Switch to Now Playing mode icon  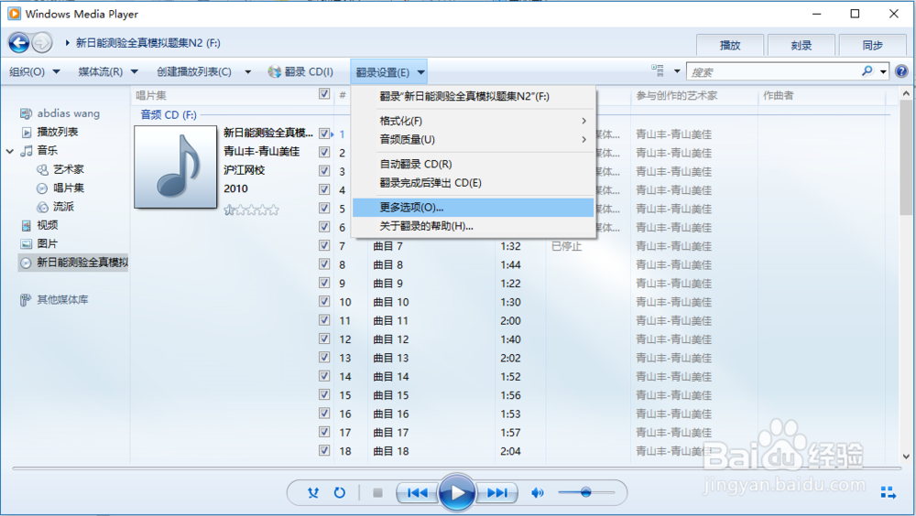[888, 492]
